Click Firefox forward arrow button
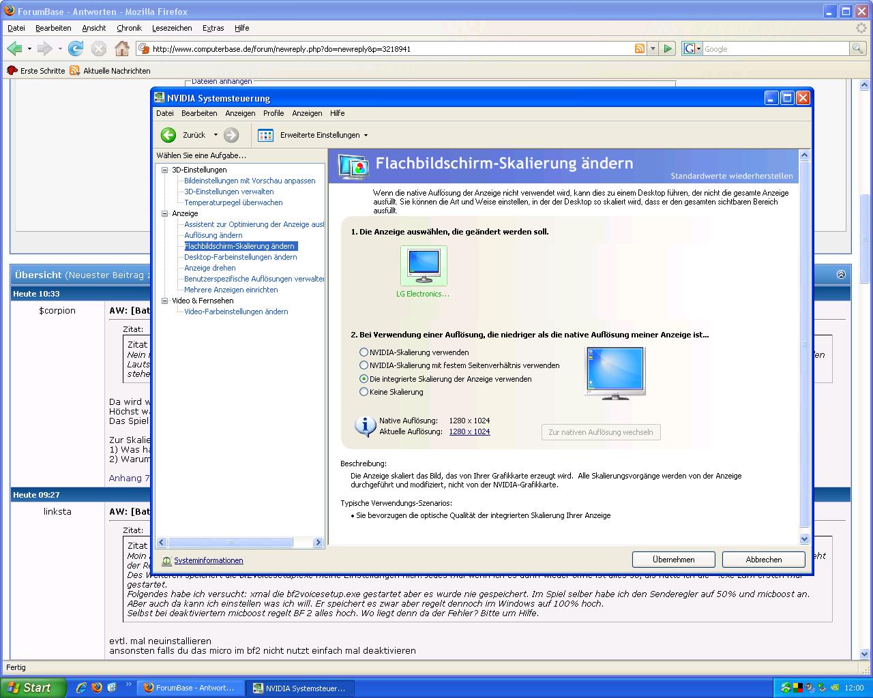This screenshot has height=698, width=873. tap(44, 48)
